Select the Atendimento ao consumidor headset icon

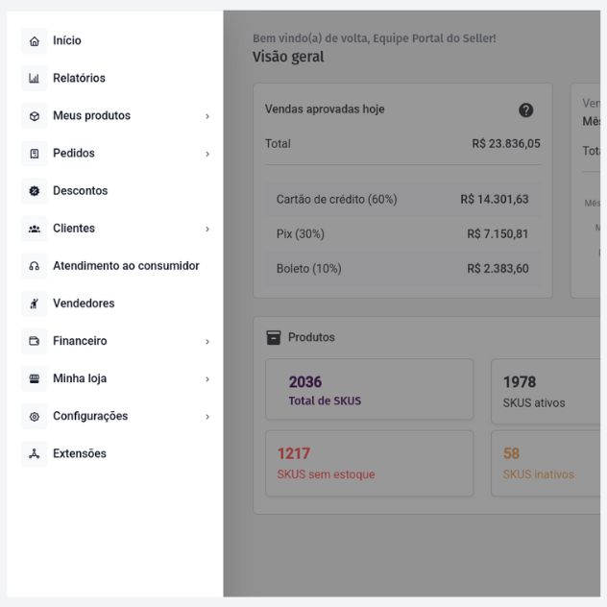35,266
